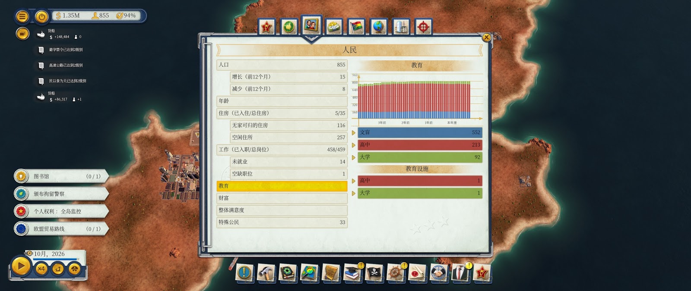Open the 图书馆 (0/1) task
Viewport: 691px width, 291px height.
click(x=61, y=176)
